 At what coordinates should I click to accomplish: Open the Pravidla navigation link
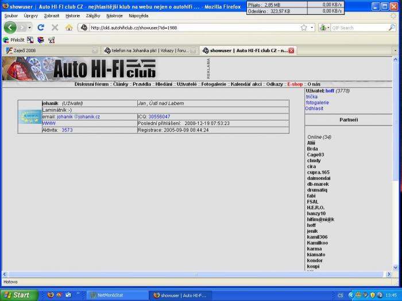(142, 84)
